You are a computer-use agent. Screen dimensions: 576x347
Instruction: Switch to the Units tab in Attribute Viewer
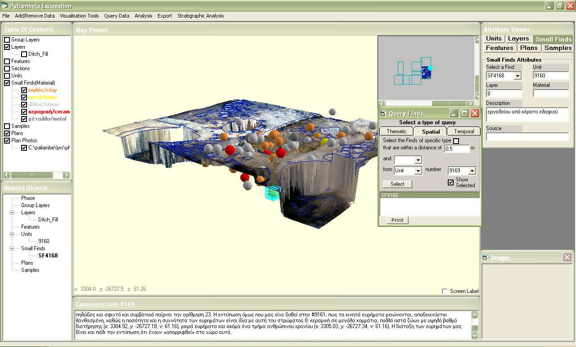494,39
